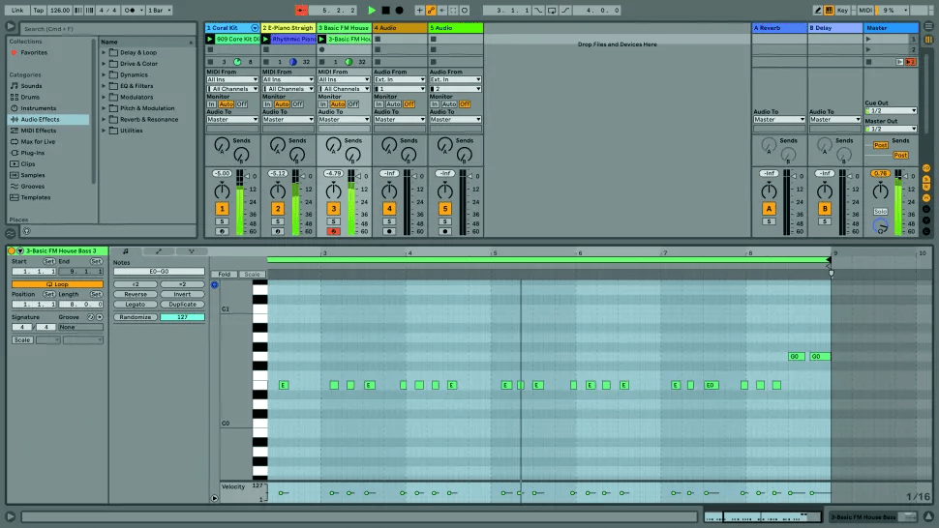Solo track 2 with the S button
Image resolution: width=939 pixels, height=528 pixels.
[277, 221]
